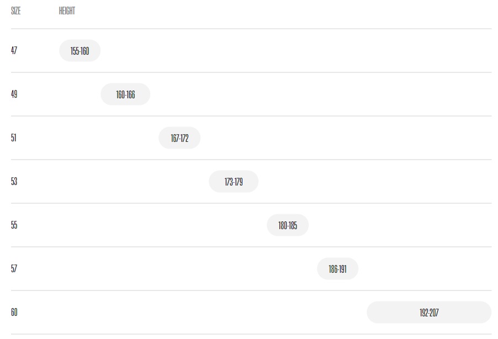498x339 pixels.
Task: Select the 180-185 height range
Action: point(288,225)
